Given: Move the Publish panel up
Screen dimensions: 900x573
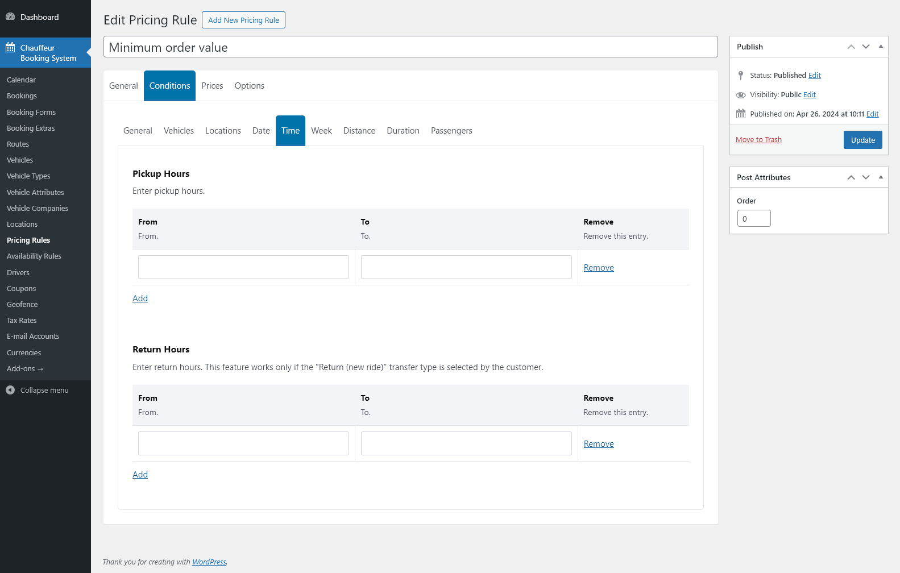Looking at the screenshot, I should (x=851, y=47).
